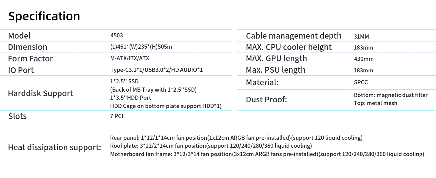Click the 31MM depth value
The width and height of the screenshot is (436, 178).
(361, 37)
